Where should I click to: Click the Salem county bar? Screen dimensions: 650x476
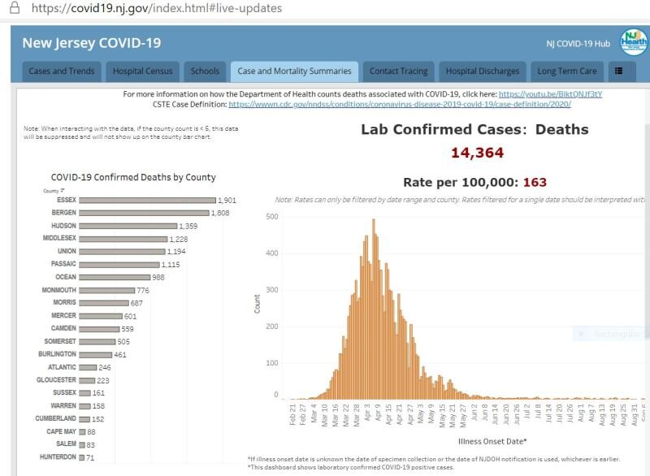click(82, 445)
